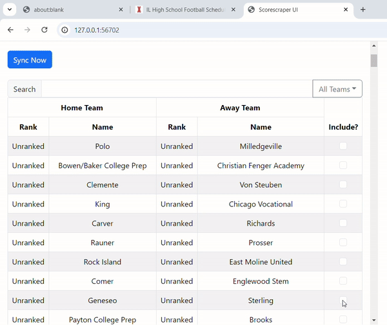Image resolution: width=387 pixels, height=325 pixels.
Task: Tick Include for Clemente vs Von Steuben
Action: click(343, 184)
